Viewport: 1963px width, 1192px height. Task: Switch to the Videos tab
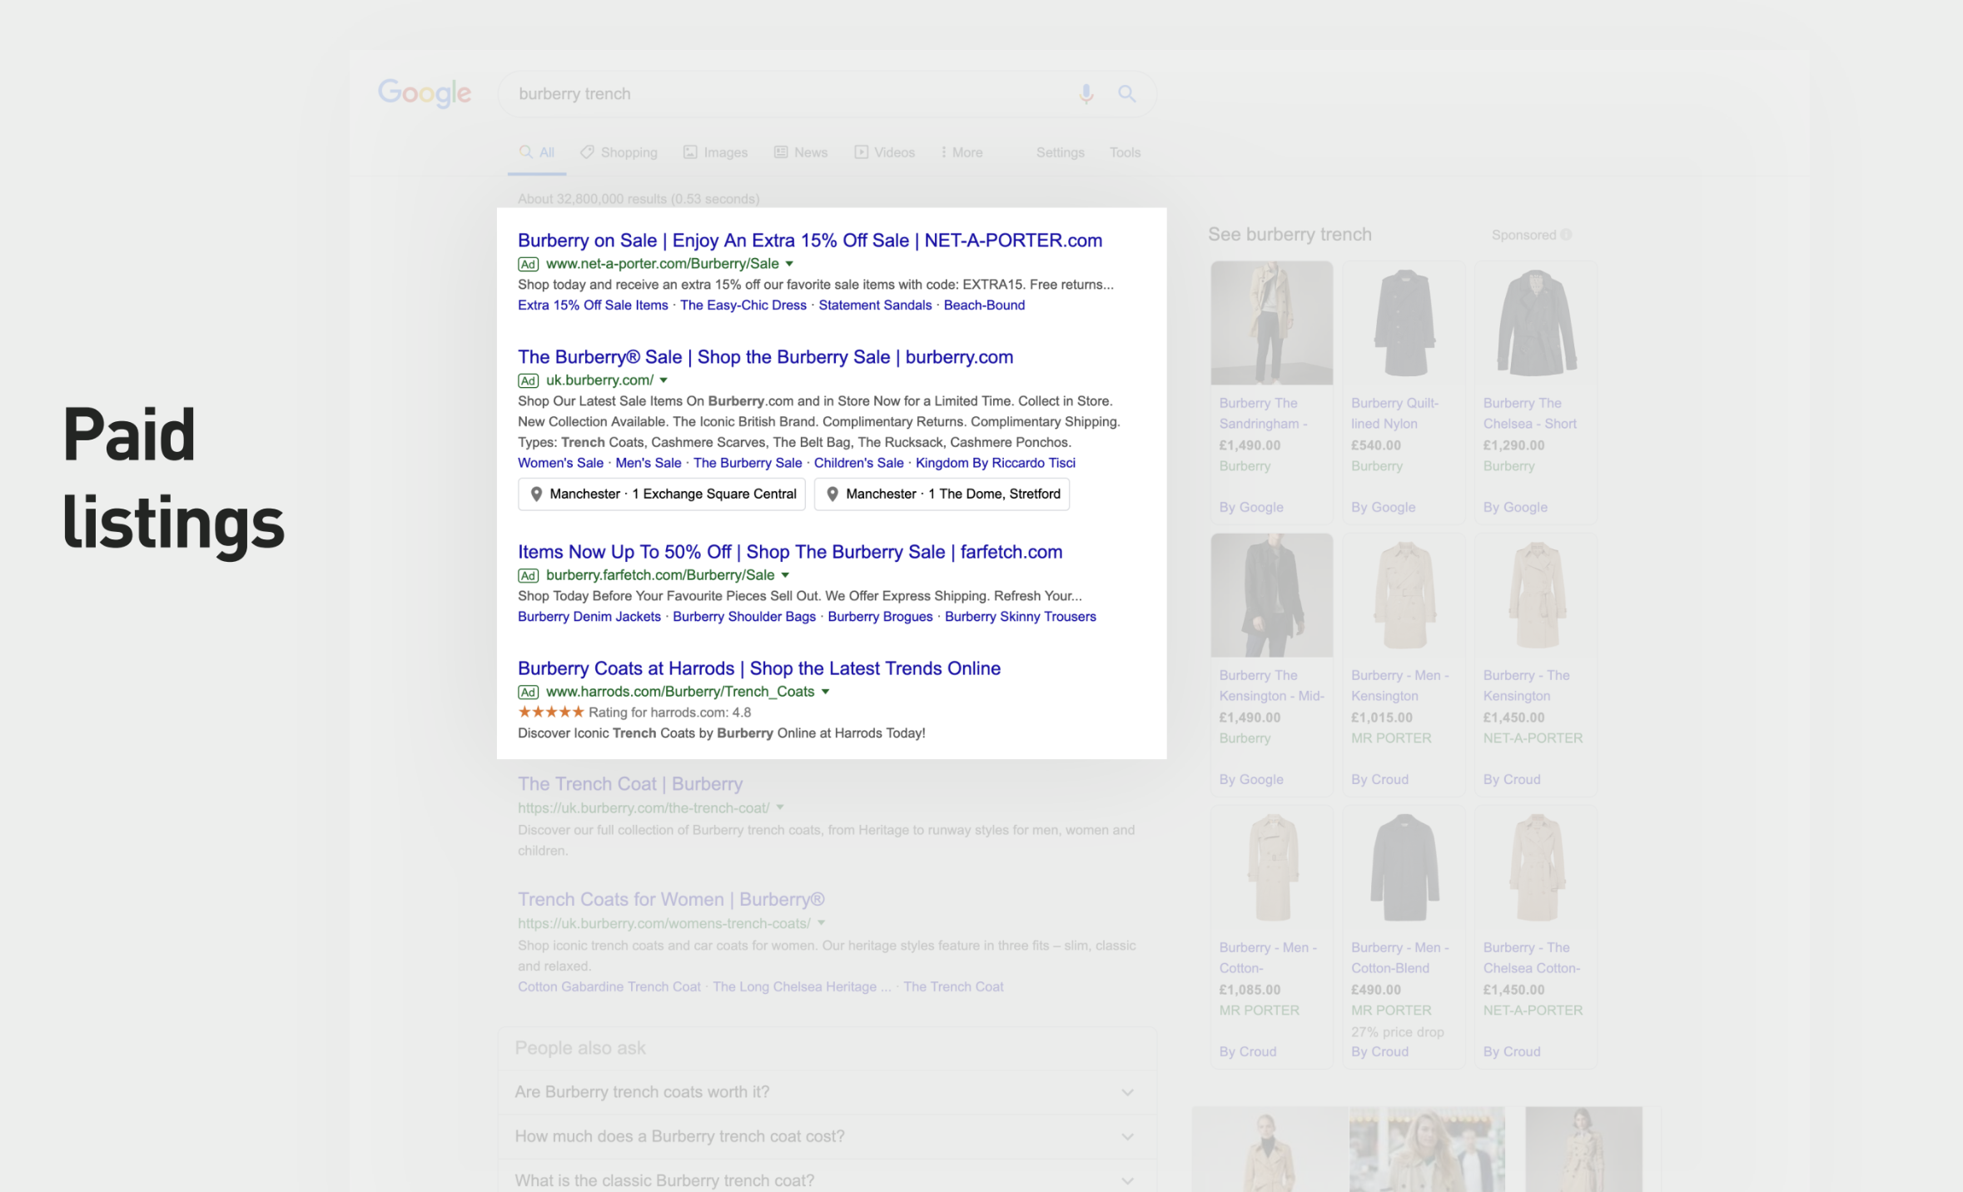pos(885,152)
